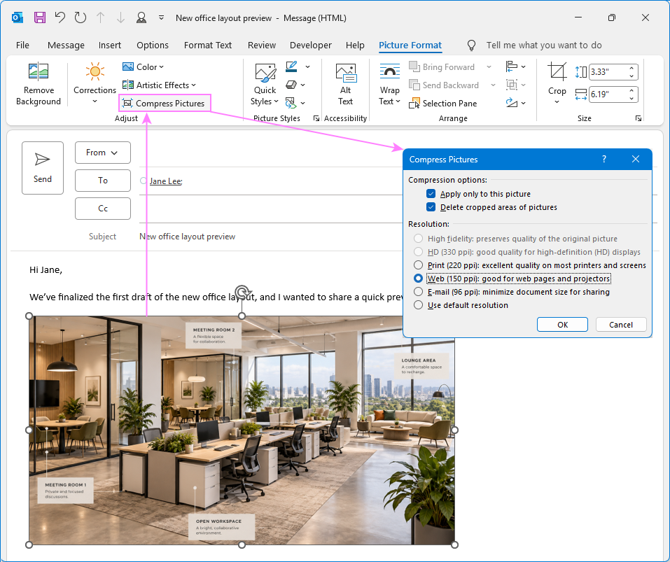670x562 pixels.
Task: Increase shape height with spinner up arrow
Action: click(x=631, y=69)
